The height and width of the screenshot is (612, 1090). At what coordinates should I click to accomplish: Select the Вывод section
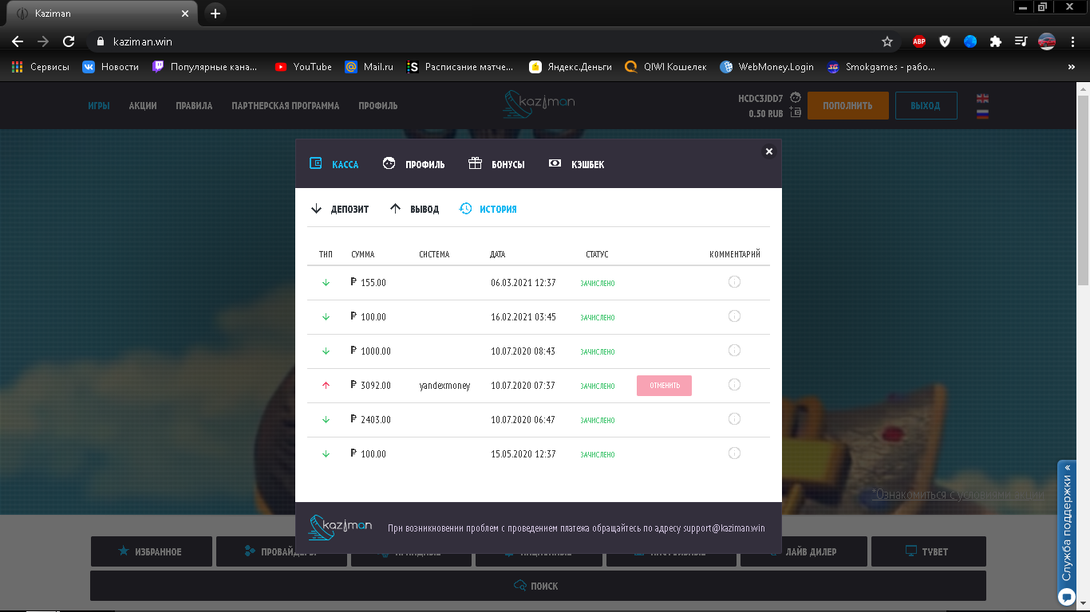414,209
